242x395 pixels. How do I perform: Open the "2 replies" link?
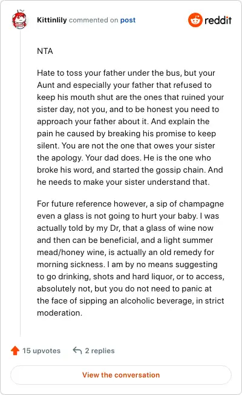point(100,351)
